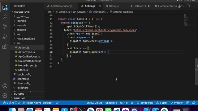
Task: Expand the android folder
Action: tap(21, 30)
